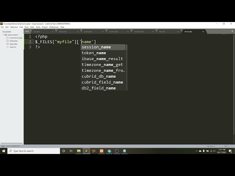Image resolution: width=235 pixels, height=176 pixels.
Task: Select the truncated timezone_name_fro… autocomplete suggestion
Action: (103, 70)
